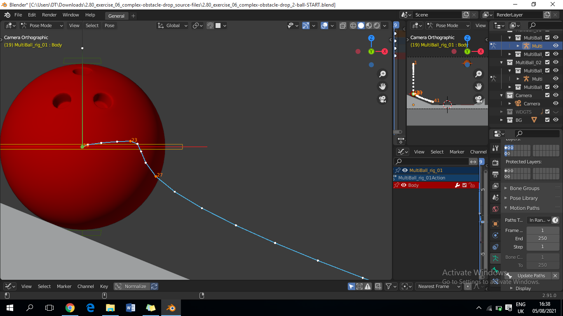
Task: Select the pan hand icon in main viewport
Action: [382, 86]
